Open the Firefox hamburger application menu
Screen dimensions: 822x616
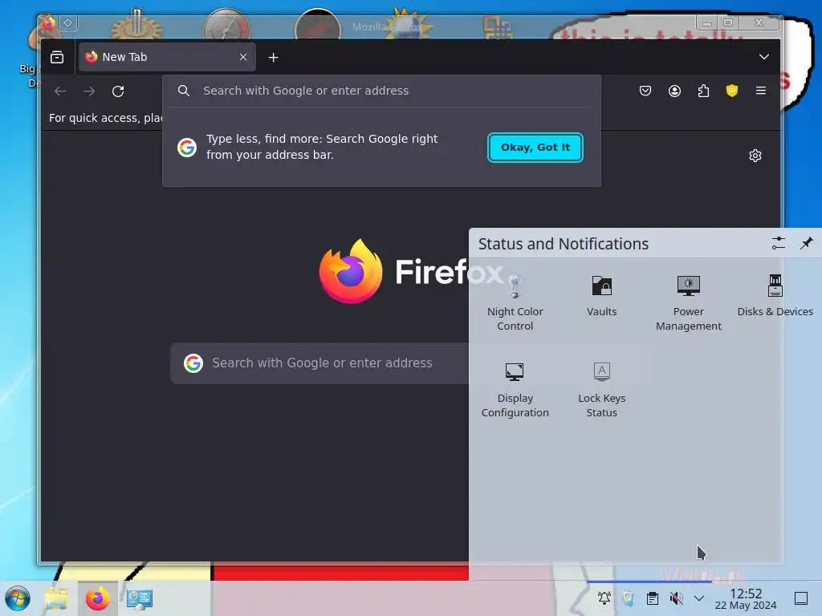tap(761, 91)
